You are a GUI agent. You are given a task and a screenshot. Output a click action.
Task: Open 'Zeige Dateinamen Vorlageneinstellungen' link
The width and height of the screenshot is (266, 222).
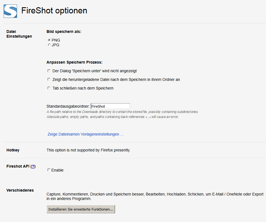[x=85, y=134]
